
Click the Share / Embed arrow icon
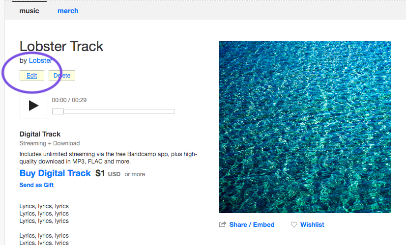[x=223, y=224]
